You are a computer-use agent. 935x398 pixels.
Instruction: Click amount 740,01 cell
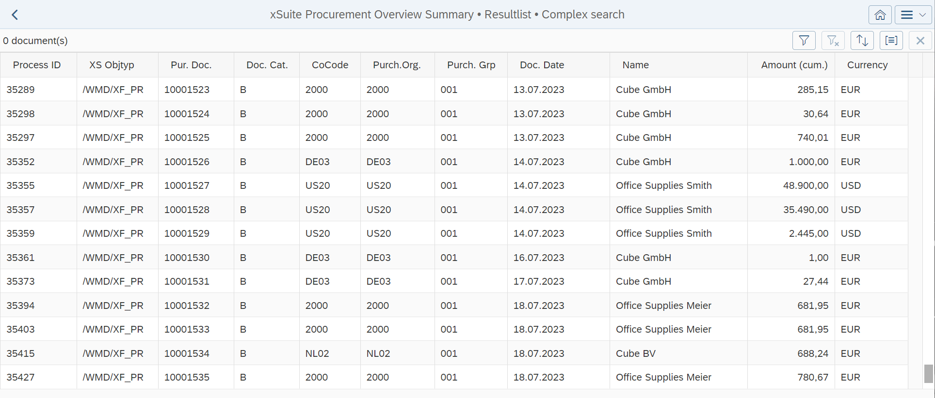click(791, 138)
